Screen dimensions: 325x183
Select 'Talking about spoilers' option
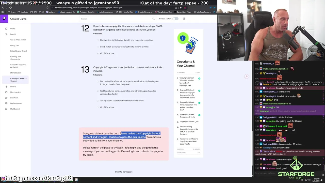[98, 101]
